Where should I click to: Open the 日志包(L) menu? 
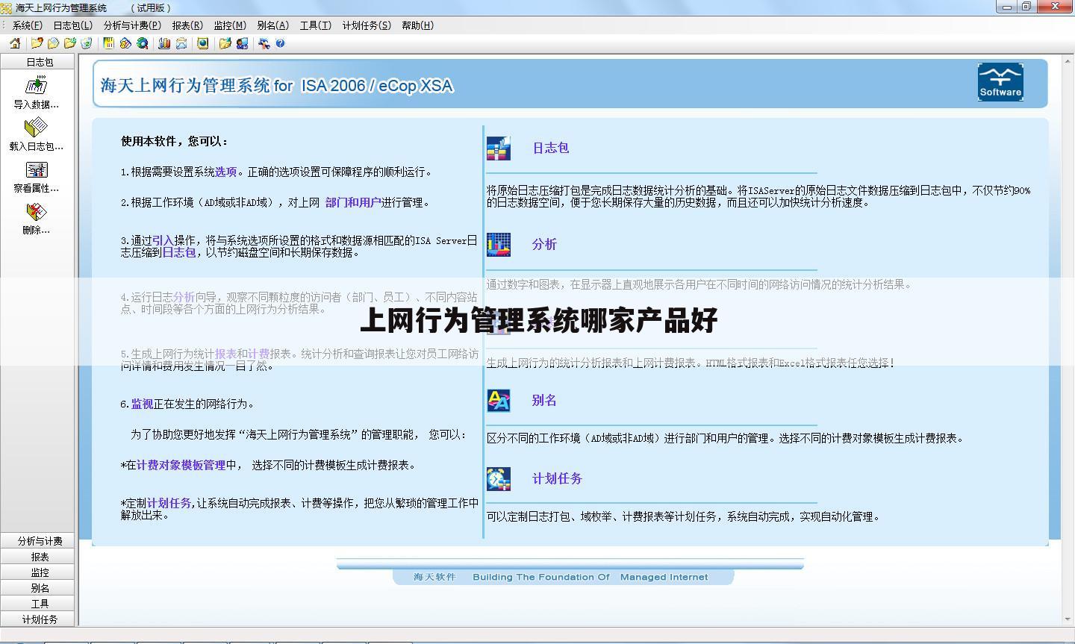coord(72,25)
